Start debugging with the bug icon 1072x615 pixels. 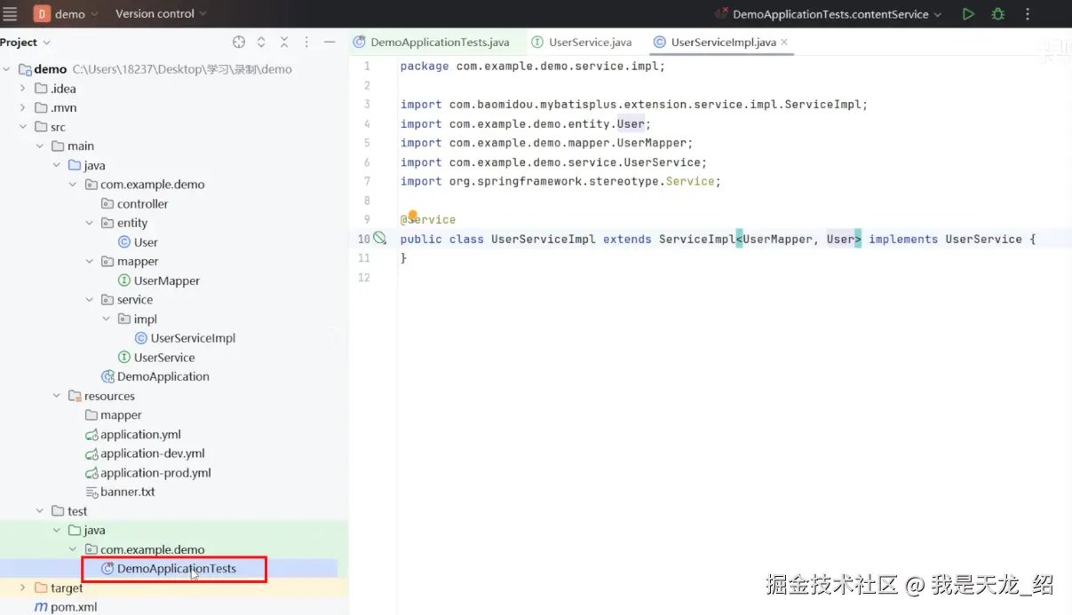coord(997,14)
